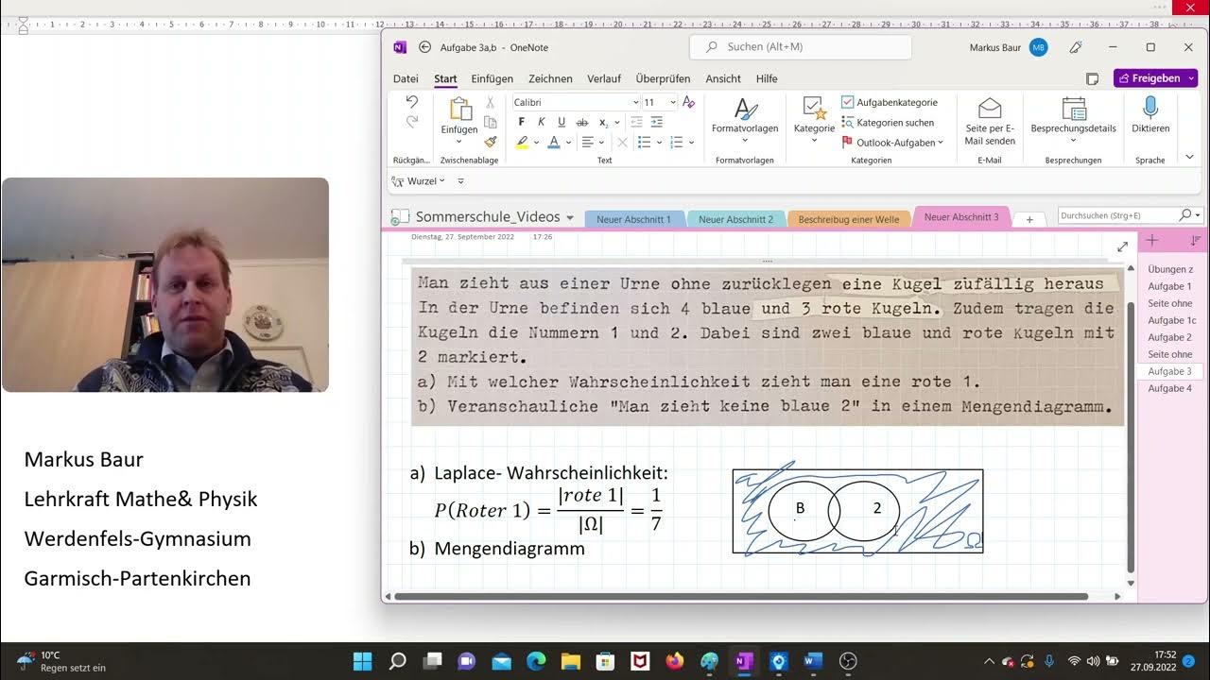Toggle numbered list formatting
Screen dimensions: 1210x680
point(676,143)
